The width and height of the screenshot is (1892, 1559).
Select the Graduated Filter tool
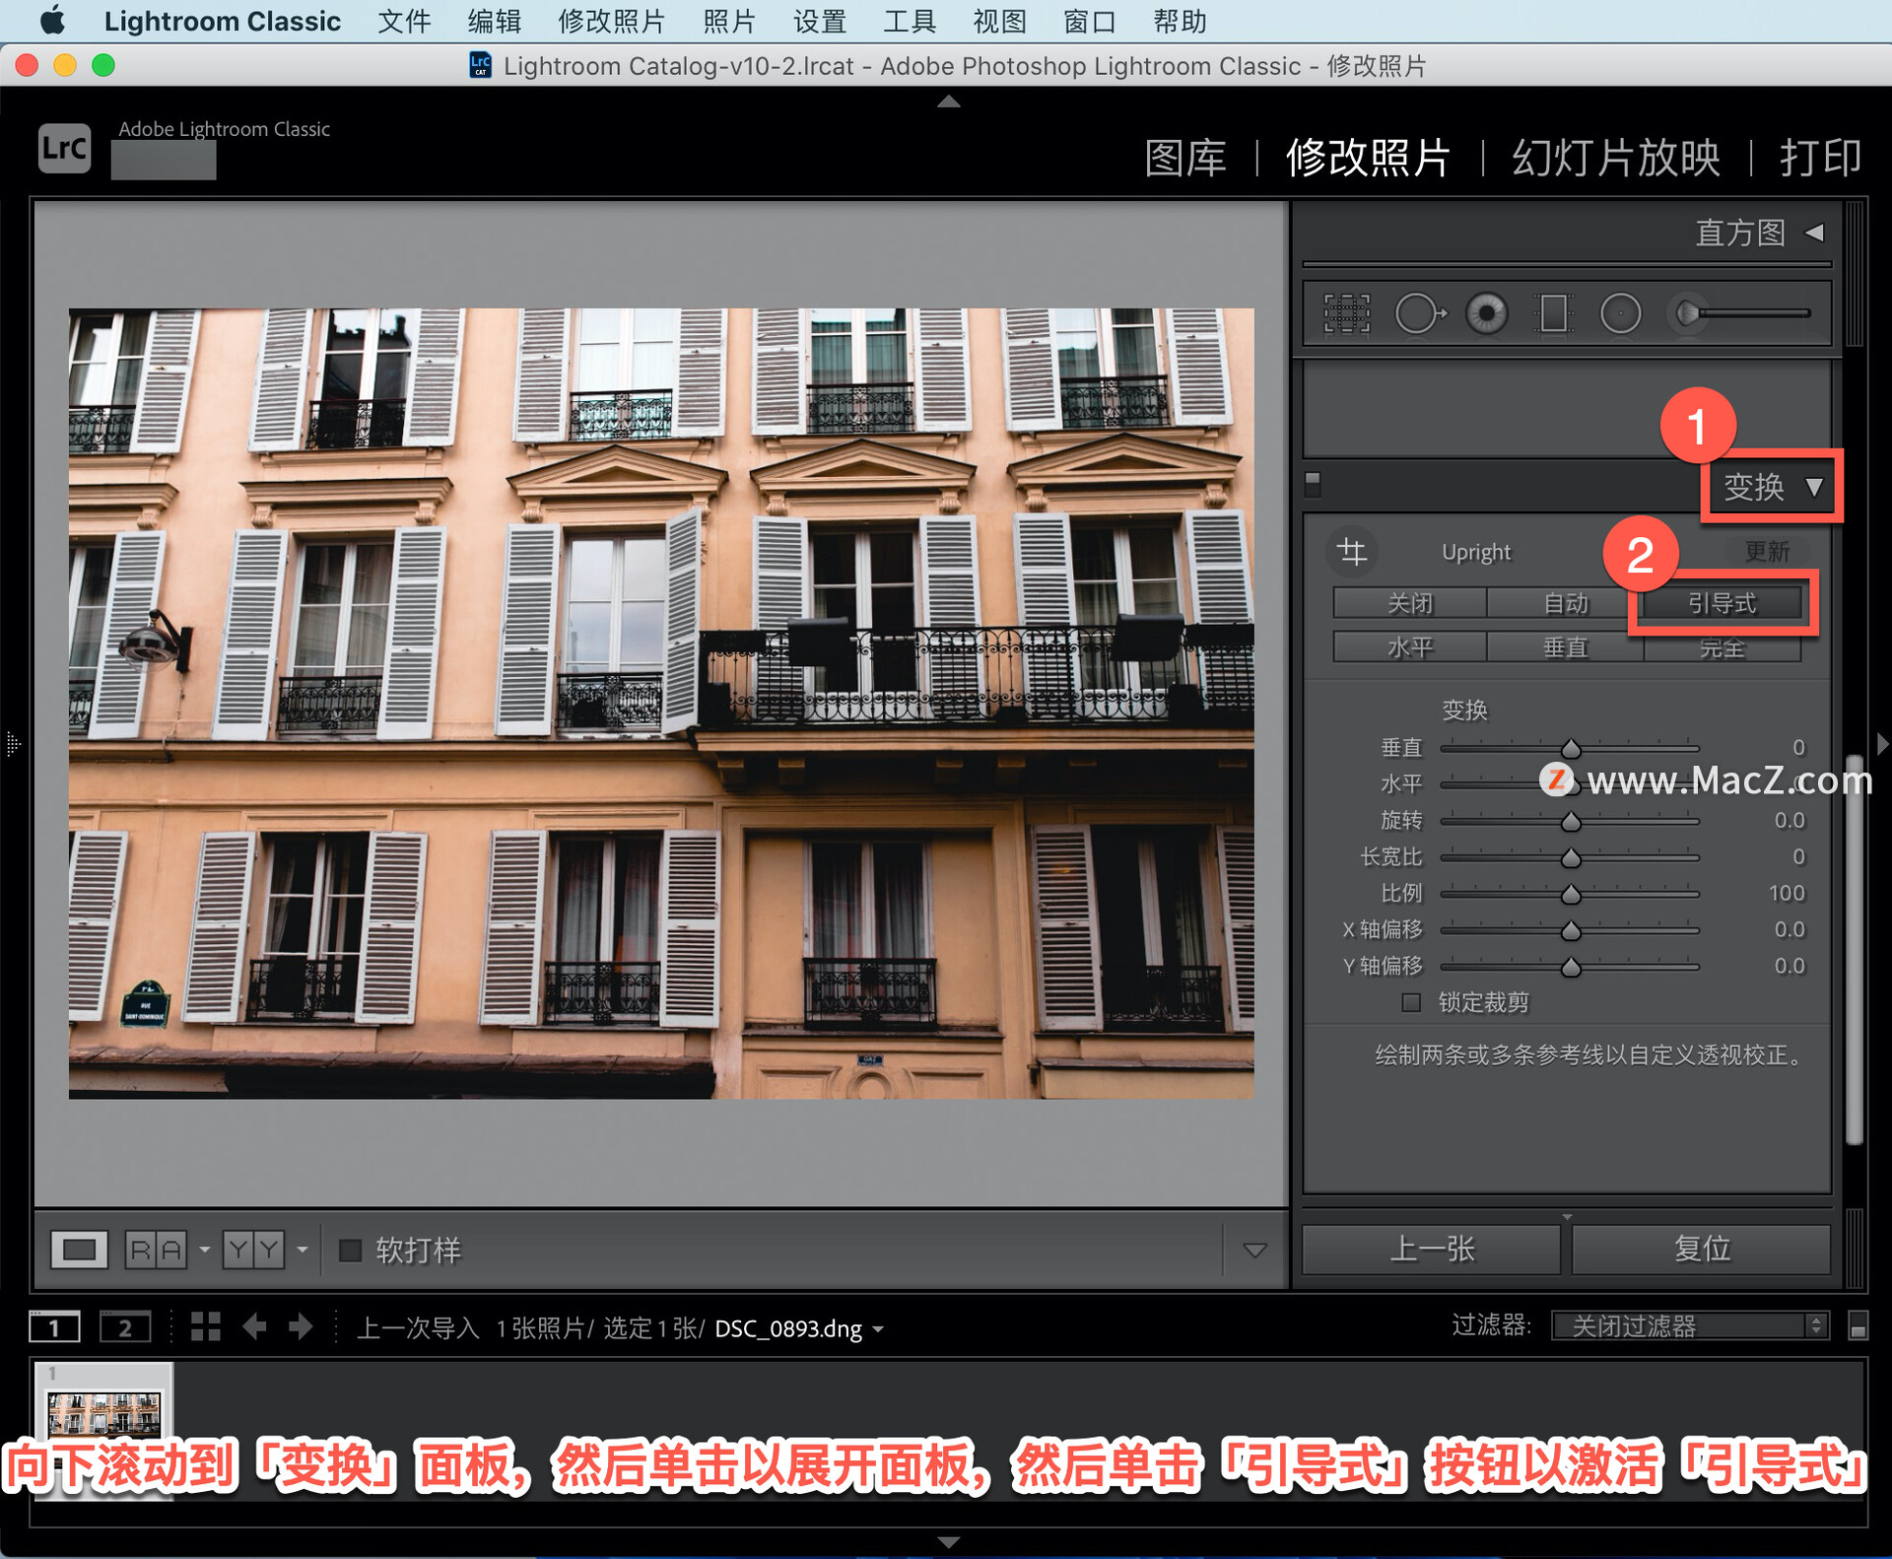click(x=1553, y=313)
